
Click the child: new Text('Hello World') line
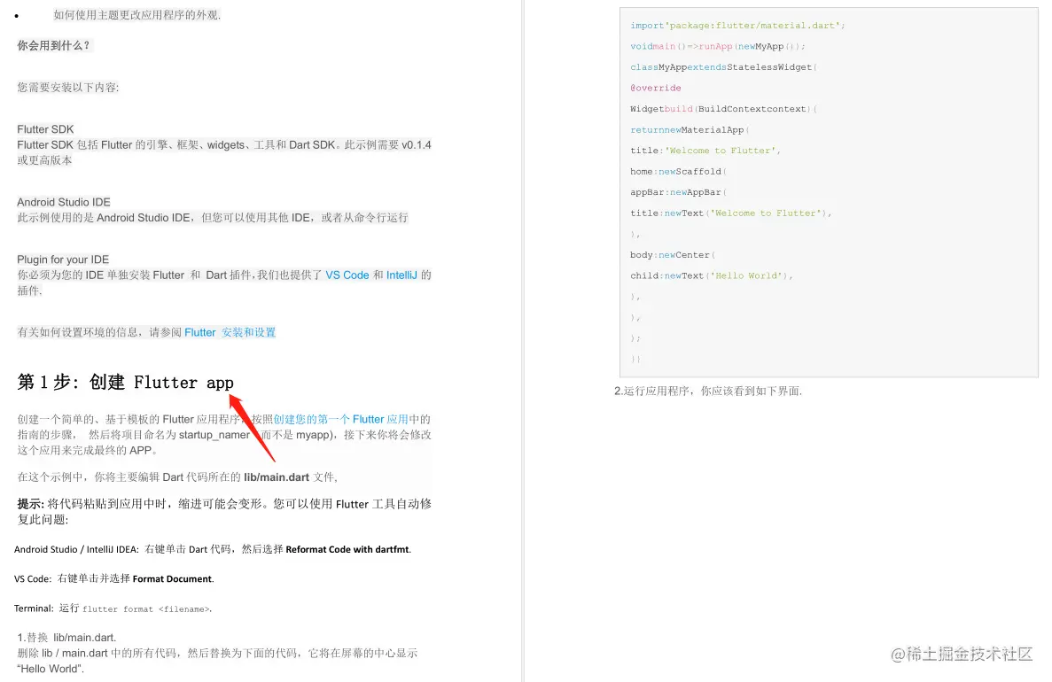(711, 275)
